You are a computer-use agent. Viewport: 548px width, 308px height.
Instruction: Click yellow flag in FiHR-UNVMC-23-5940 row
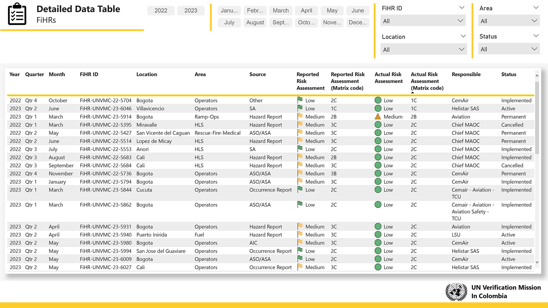[300, 234]
